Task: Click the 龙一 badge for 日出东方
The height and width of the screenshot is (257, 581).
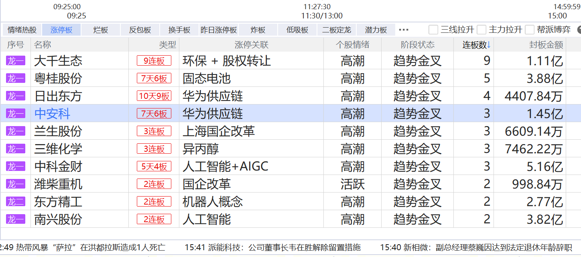Action: pos(16,96)
